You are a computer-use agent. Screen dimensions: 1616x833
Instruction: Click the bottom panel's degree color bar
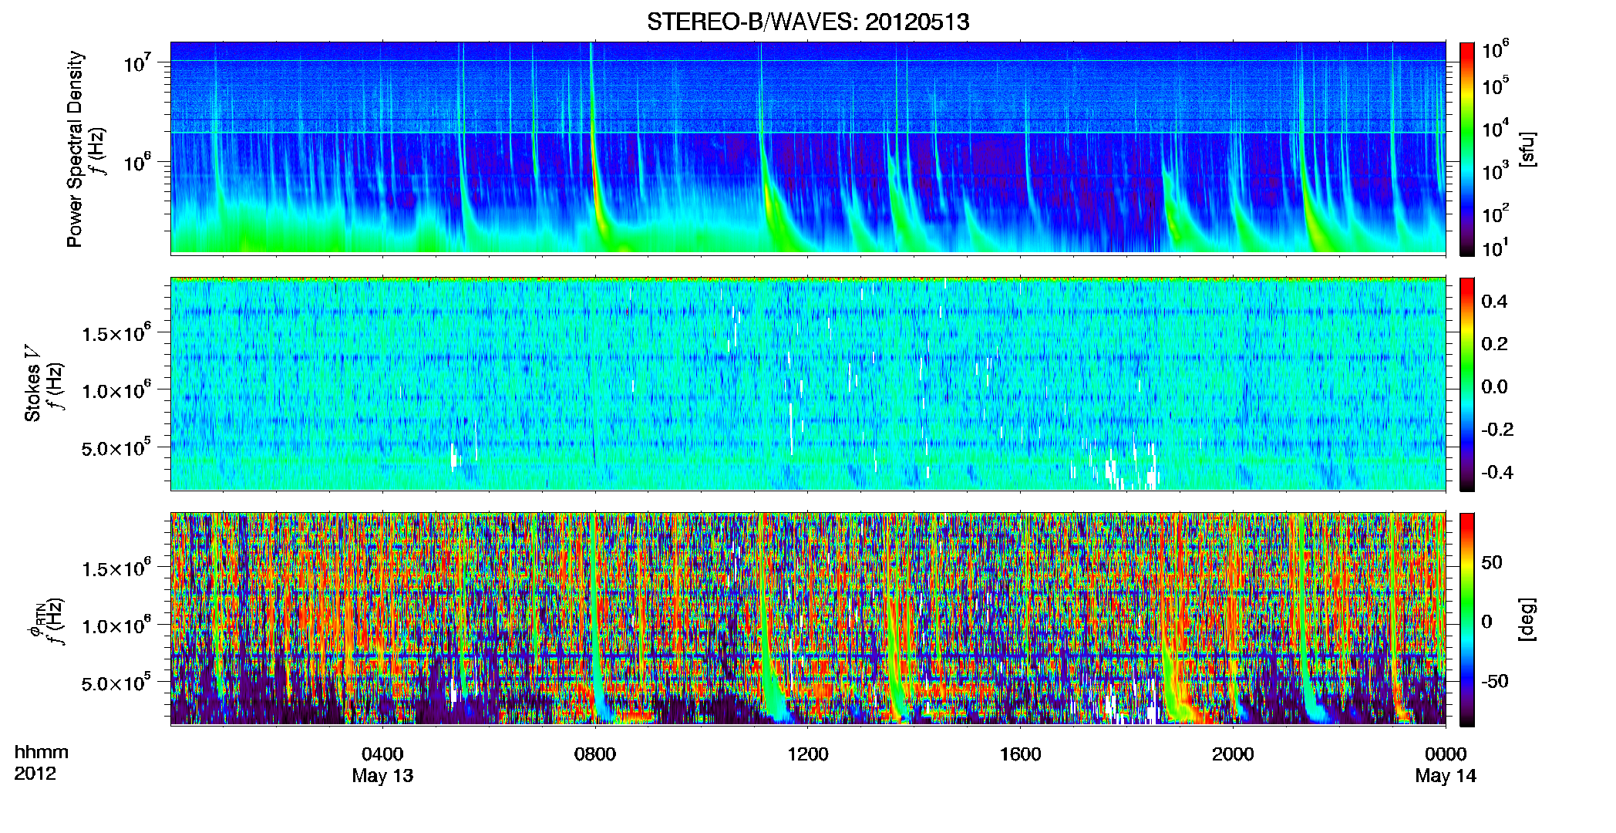click(1466, 619)
